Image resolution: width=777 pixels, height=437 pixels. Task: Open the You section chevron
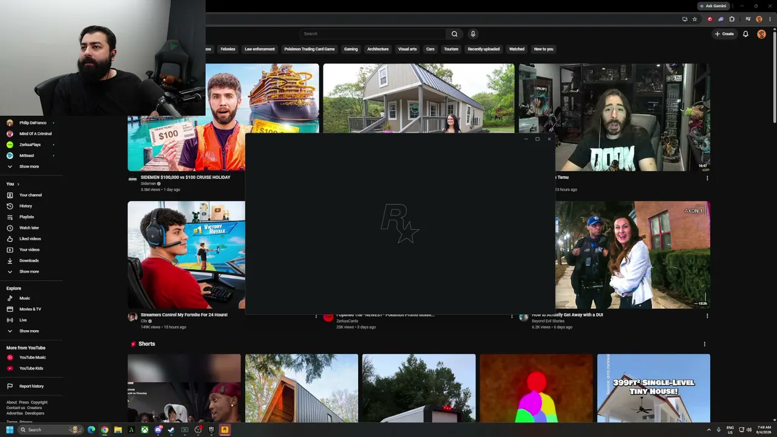[18, 184]
